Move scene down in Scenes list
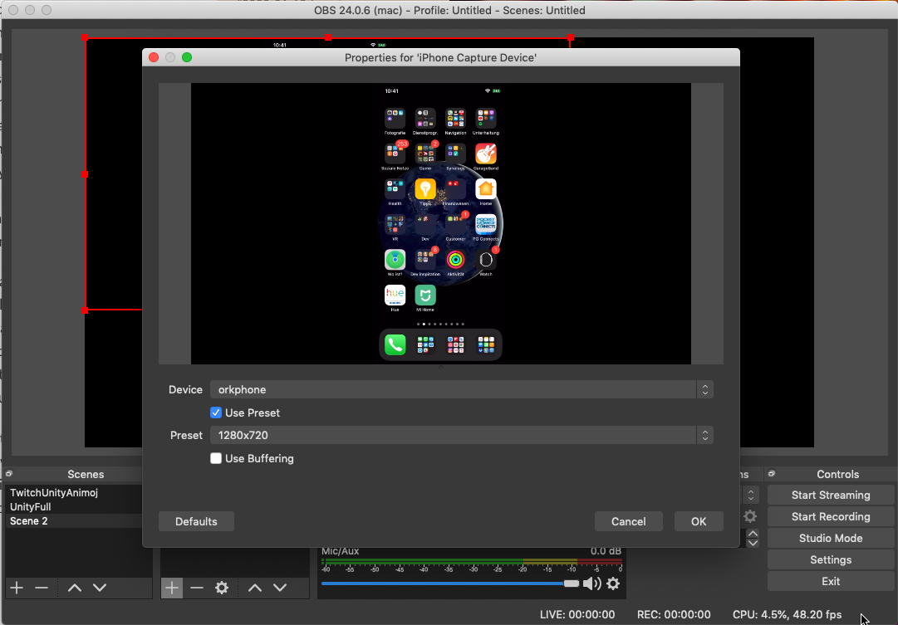Screen dimensions: 898x625 click(100, 588)
